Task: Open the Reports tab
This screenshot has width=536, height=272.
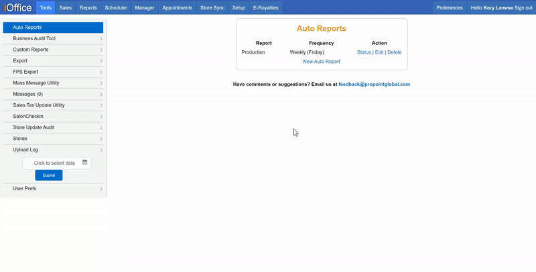Action: pyautogui.click(x=88, y=7)
